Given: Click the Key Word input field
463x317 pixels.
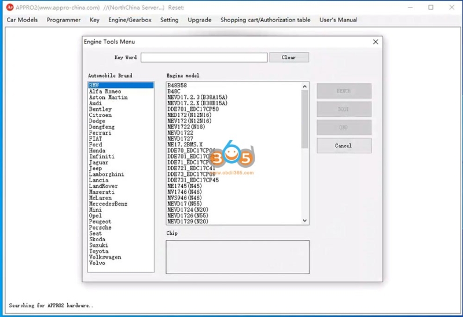Looking at the screenshot, I should point(204,57).
